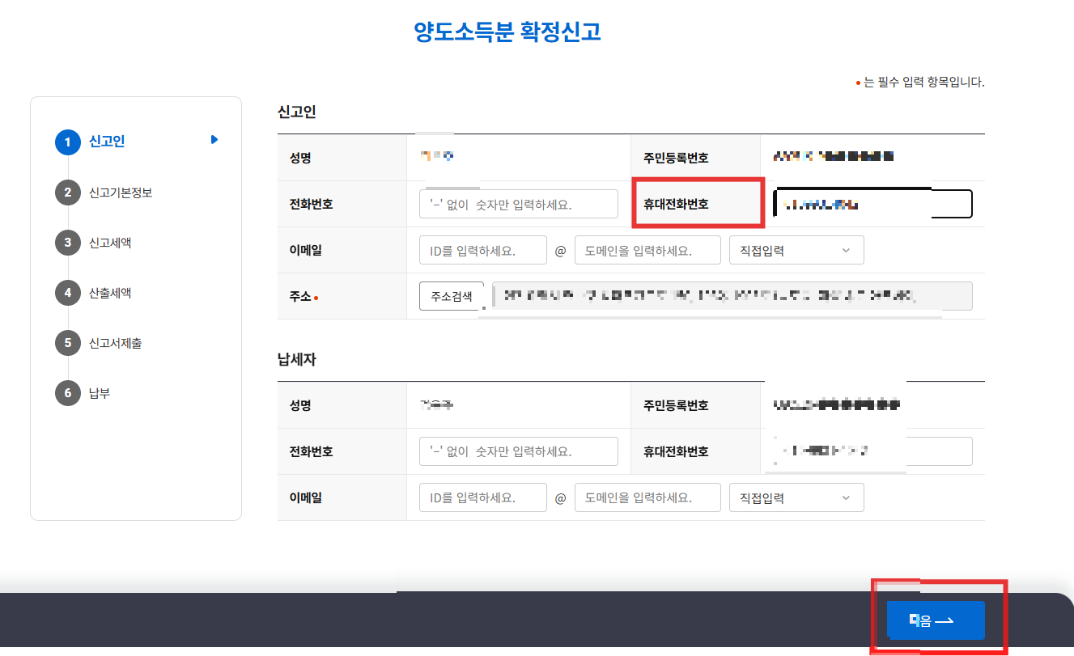The width and height of the screenshot is (1074, 656).
Task: Expand the 신고인 email domain 직접입력 dropdown
Action: [796, 250]
